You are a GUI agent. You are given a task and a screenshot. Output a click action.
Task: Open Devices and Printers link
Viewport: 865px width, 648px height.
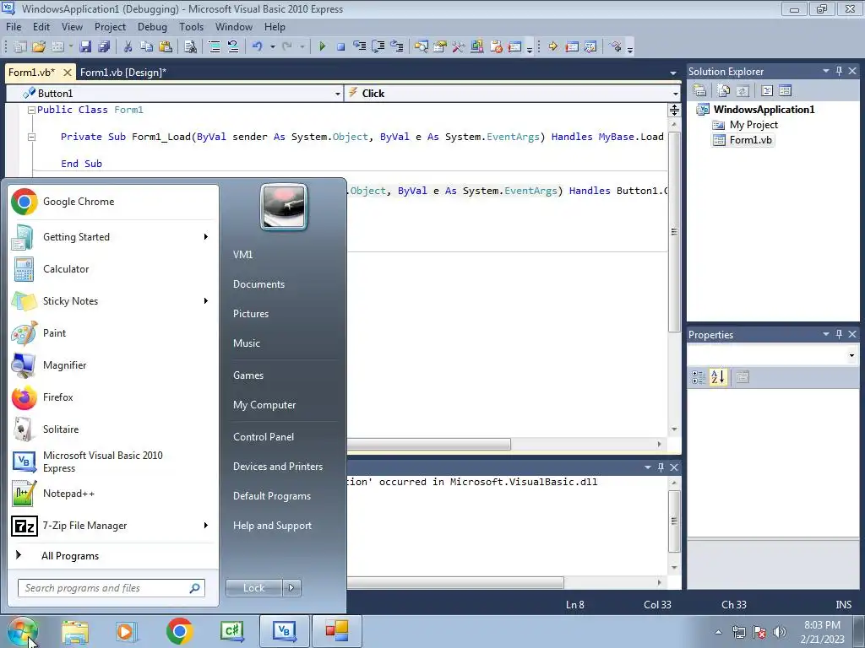tap(277, 467)
